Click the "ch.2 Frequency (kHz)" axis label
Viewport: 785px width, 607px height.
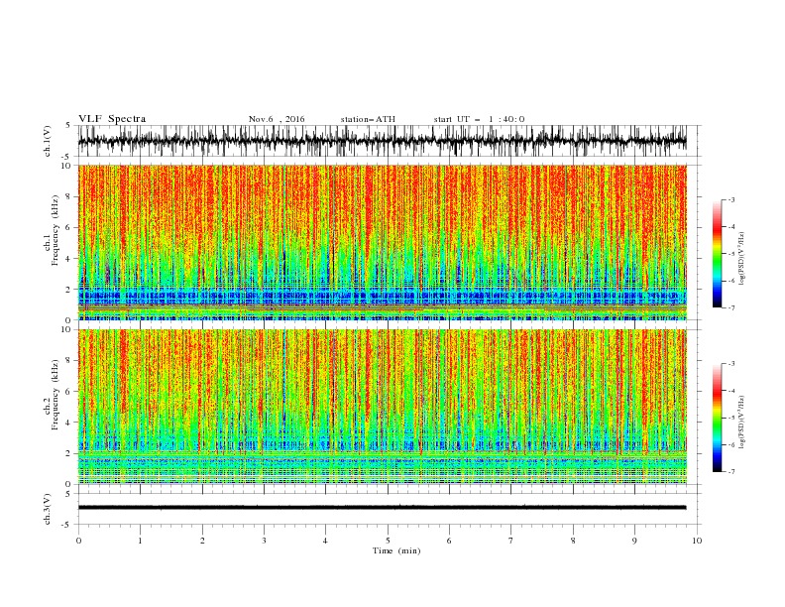point(52,395)
